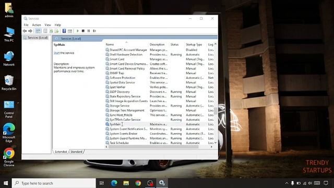Open the Action menu
Image resolution: width=334 pixels, height=188 pixels.
(37, 25)
